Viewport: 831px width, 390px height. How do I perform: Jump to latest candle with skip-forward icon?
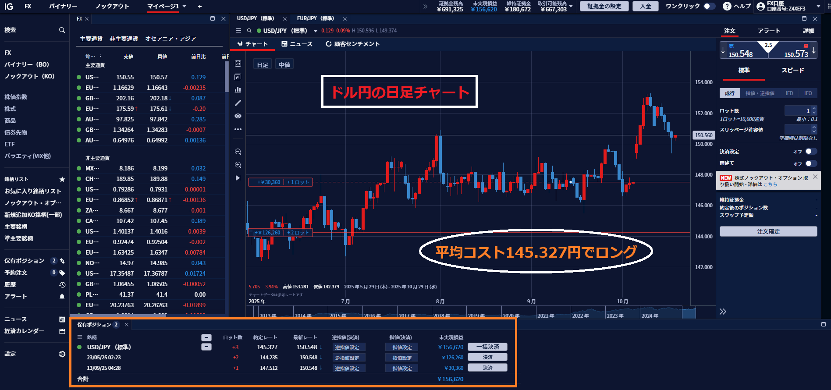tap(238, 178)
